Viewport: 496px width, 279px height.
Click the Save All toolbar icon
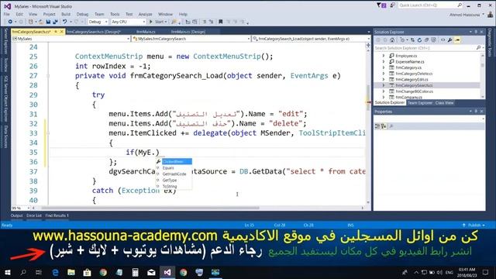pyautogui.click(x=55, y=22)
